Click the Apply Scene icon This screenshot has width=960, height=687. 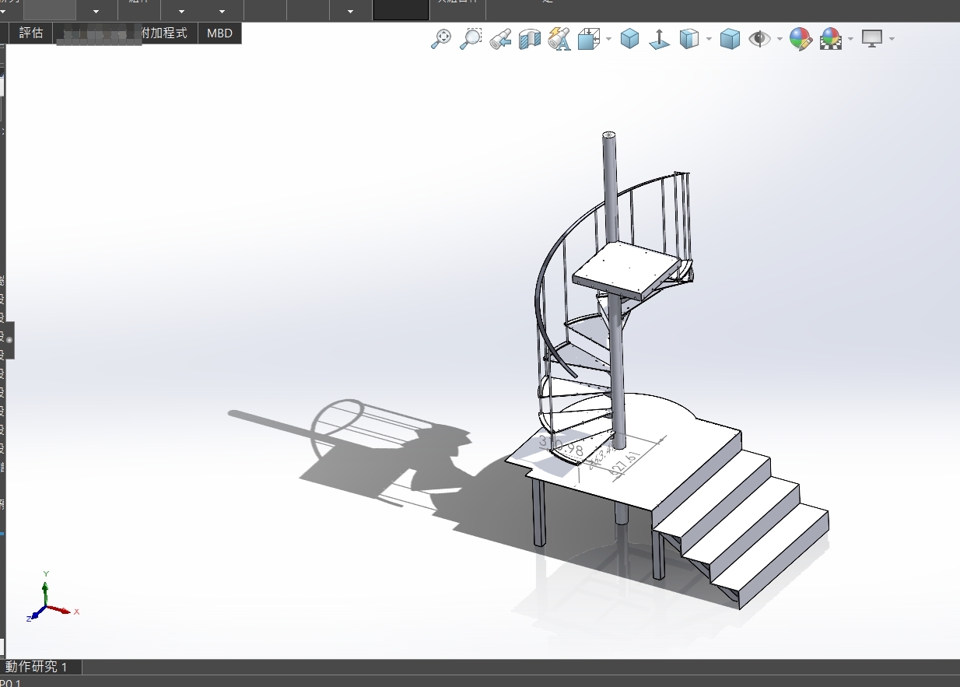tap(831, 38)
